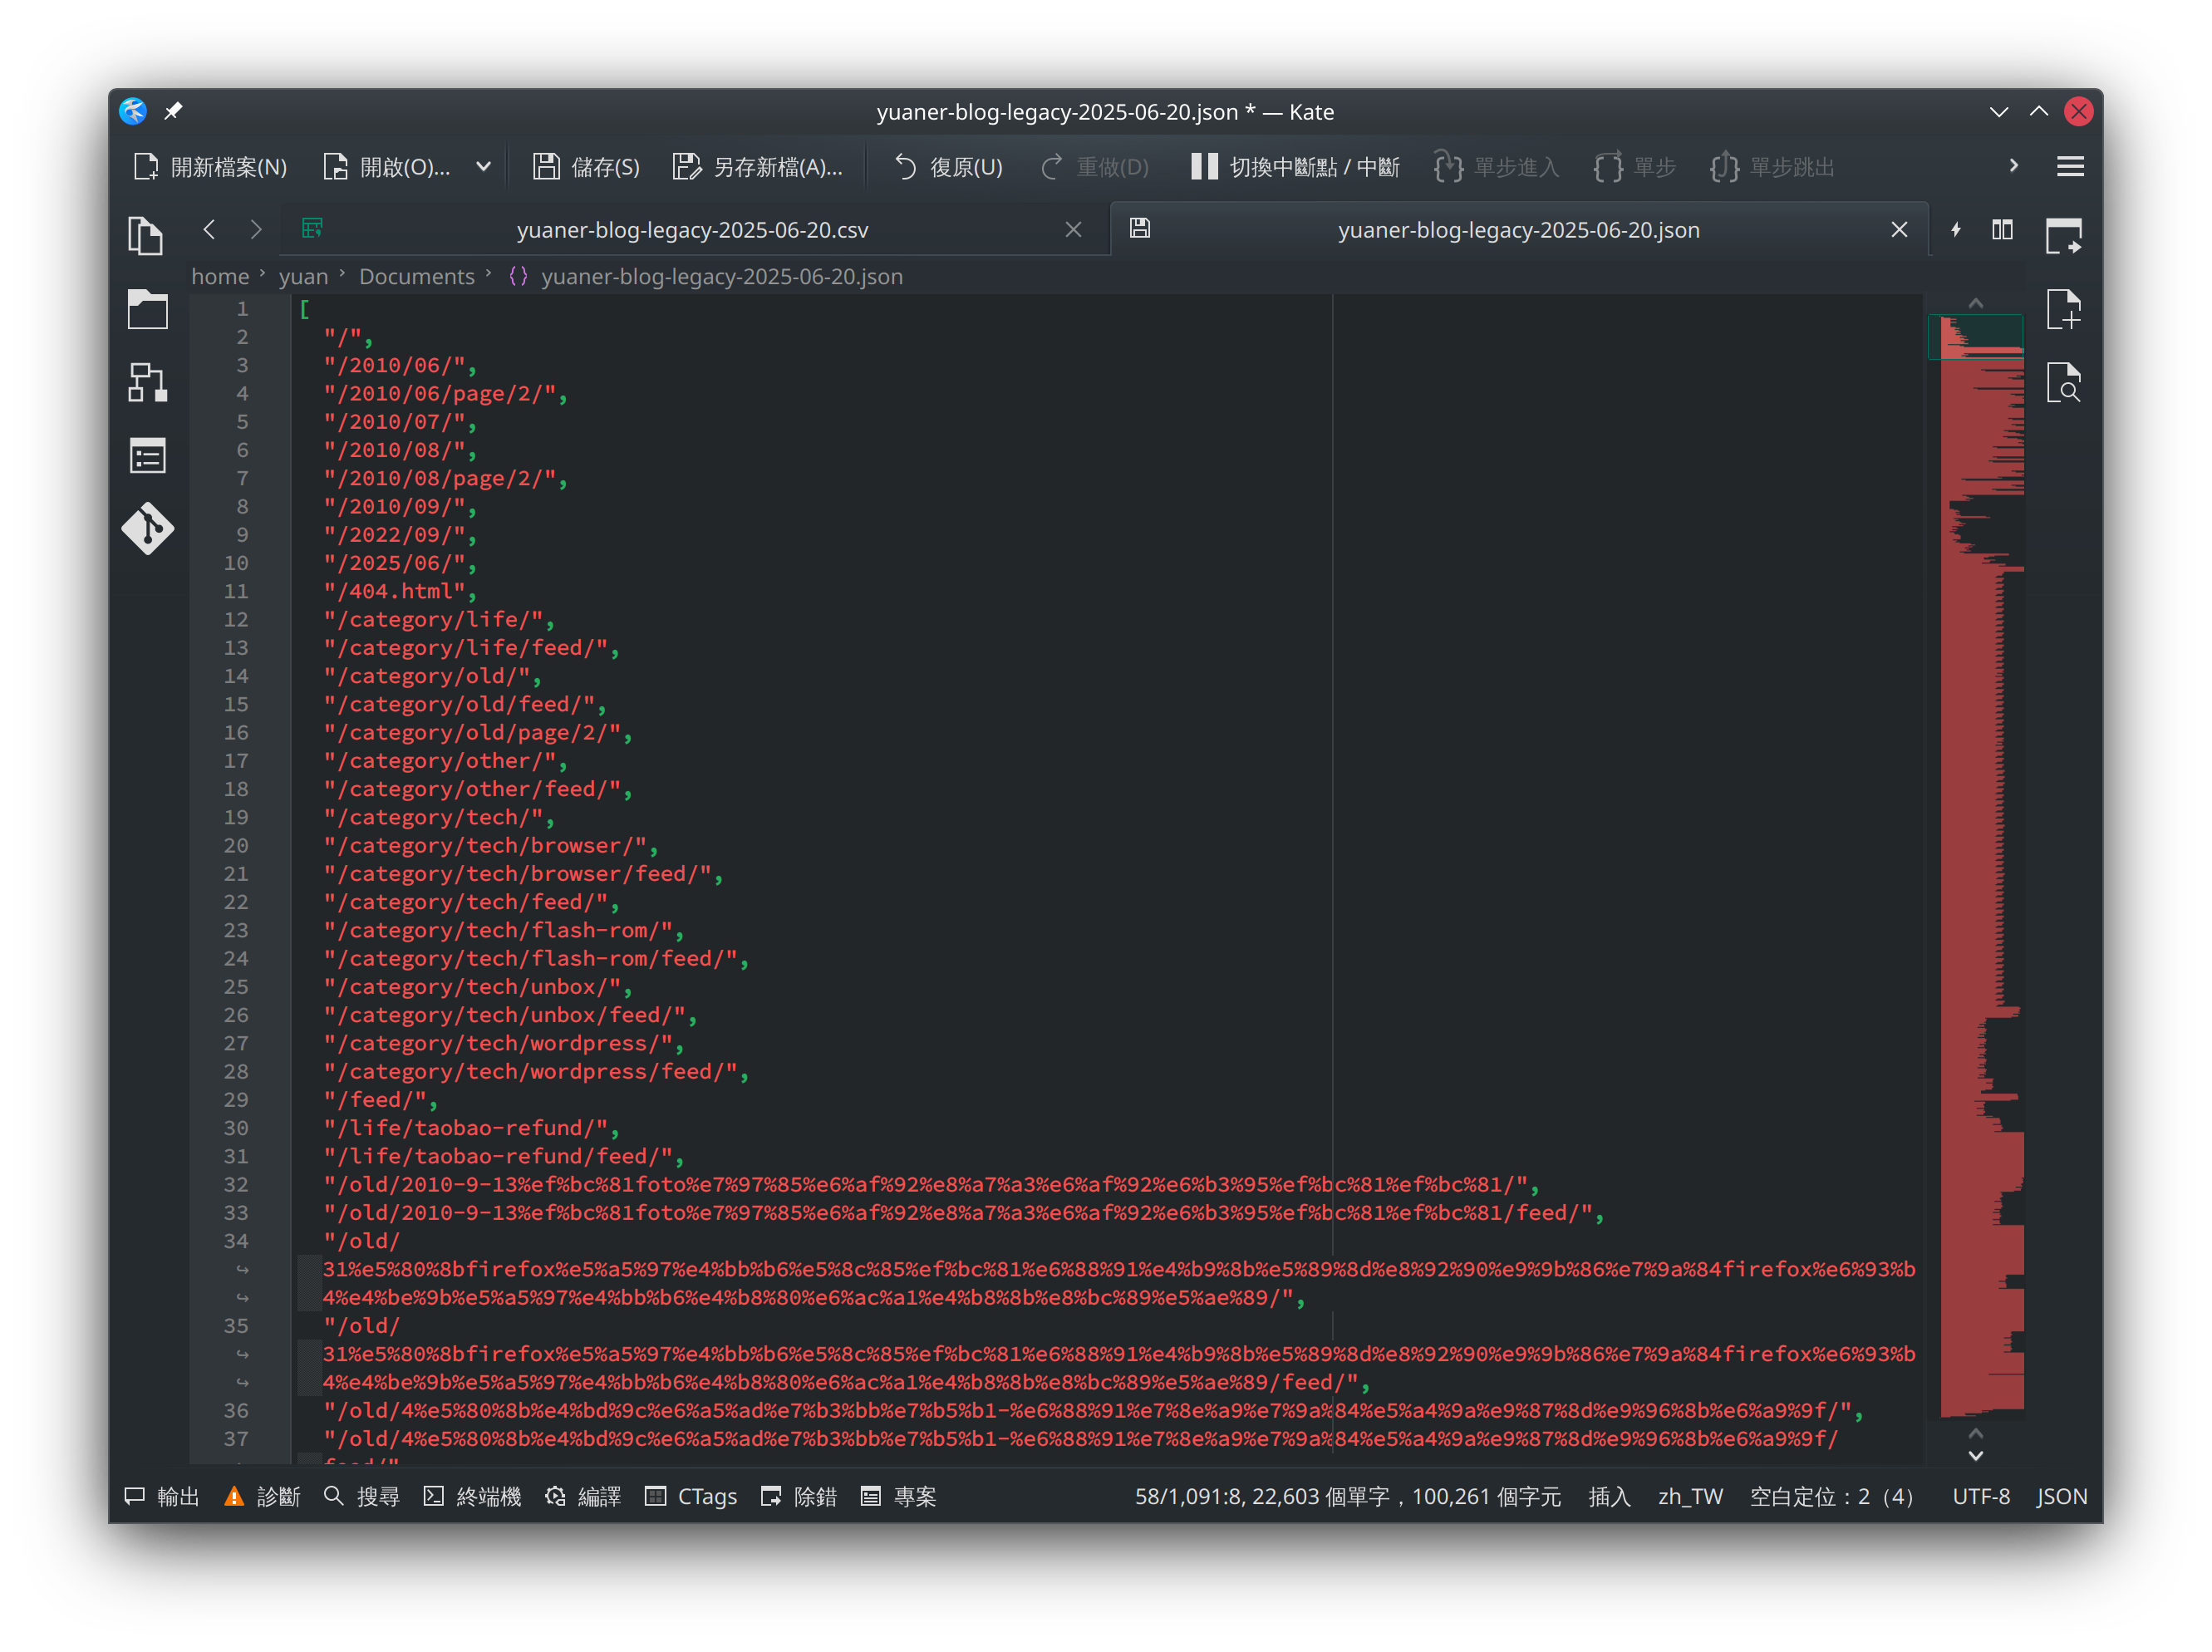Go forward with the next tab arrow
Screen dimensions: 2212x1652
(256, 230)
